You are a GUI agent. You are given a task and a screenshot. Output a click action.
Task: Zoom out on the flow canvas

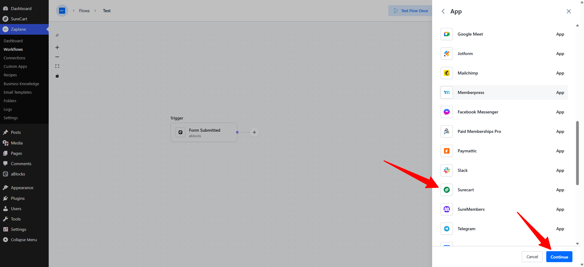click(x=57, y=57)
